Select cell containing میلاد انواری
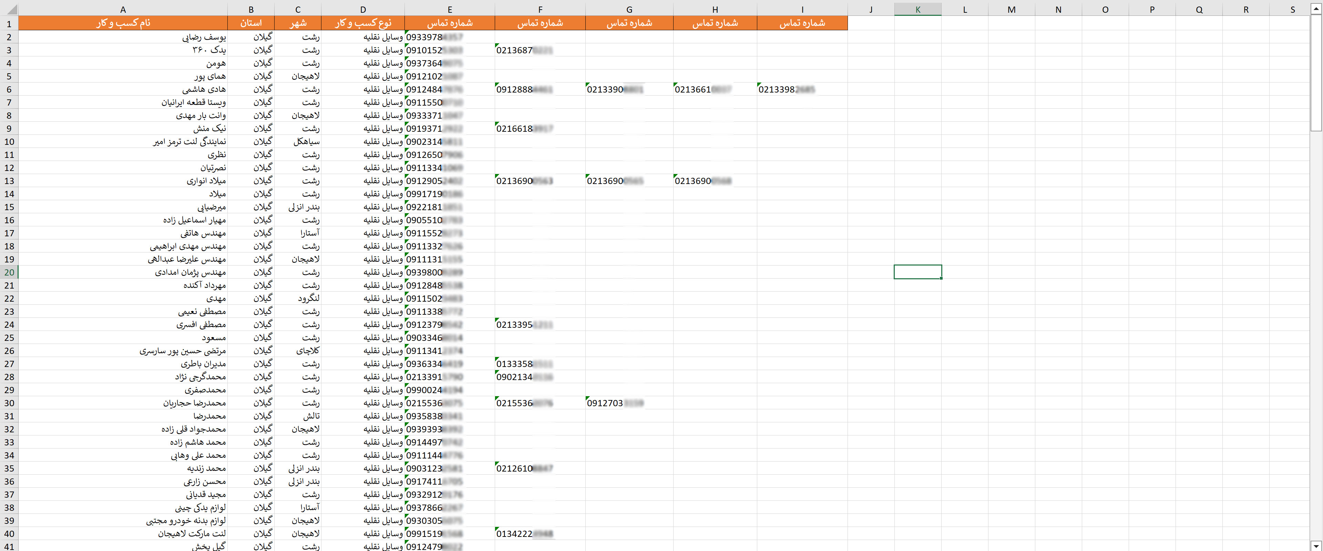Image resolution: width=1323 pixels, height=551 pixels. (x=123, y=181)
